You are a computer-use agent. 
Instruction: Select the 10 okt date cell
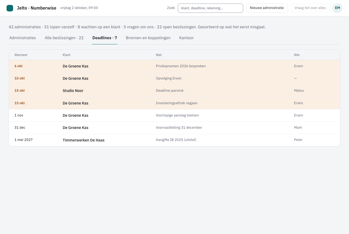[x=20, y=78]
